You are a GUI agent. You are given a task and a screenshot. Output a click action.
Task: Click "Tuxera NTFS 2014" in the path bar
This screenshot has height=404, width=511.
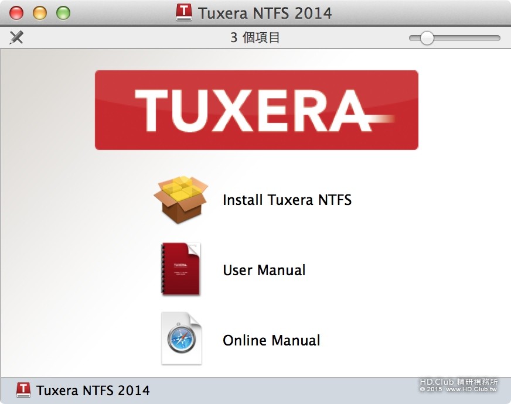[x=93, y=391]
